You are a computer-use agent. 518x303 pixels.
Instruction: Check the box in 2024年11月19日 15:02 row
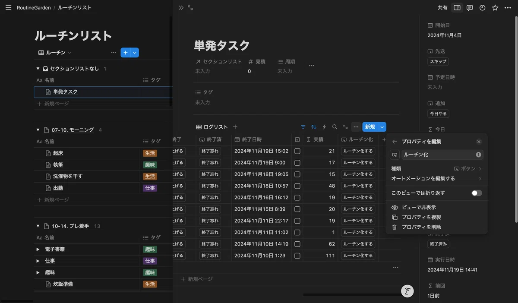click(x=297, y=151)
